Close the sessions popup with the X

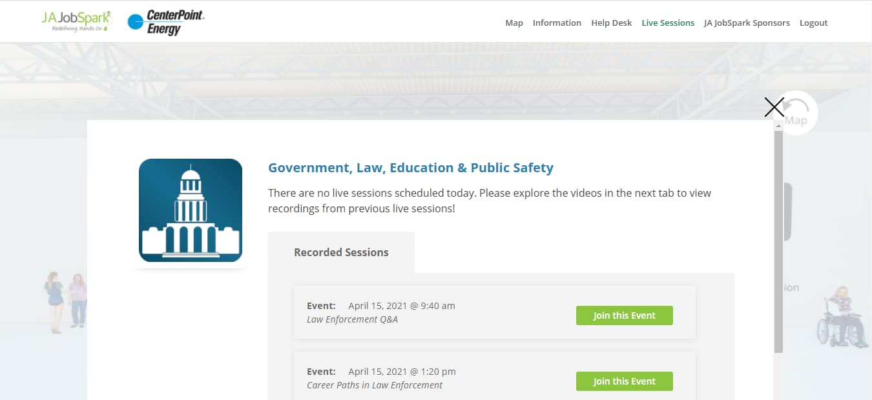coord(774,107)
